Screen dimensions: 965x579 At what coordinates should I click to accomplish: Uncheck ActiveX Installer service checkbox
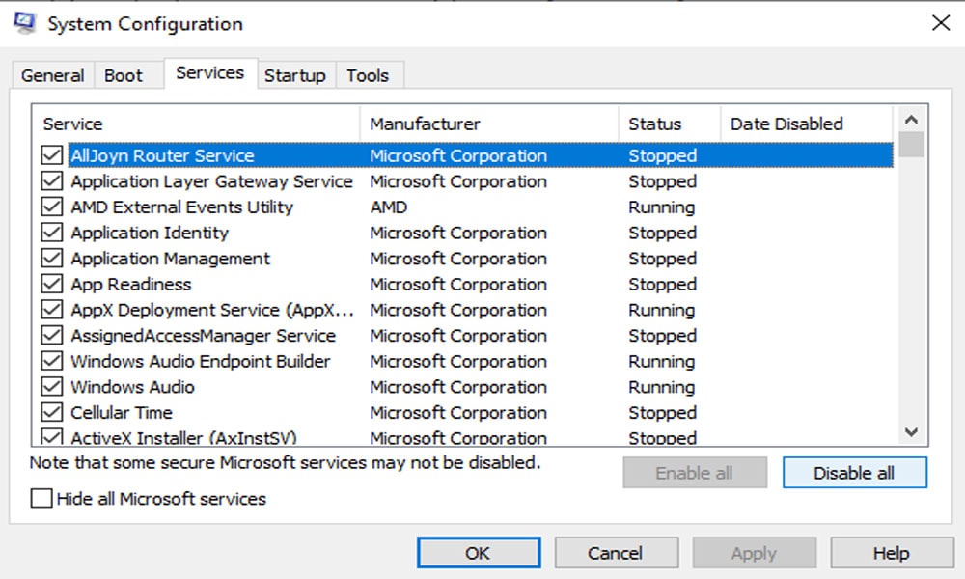52,436
